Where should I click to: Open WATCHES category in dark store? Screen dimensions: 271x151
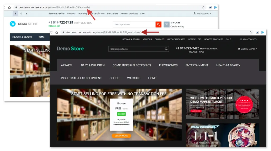[x=134, y=78]
